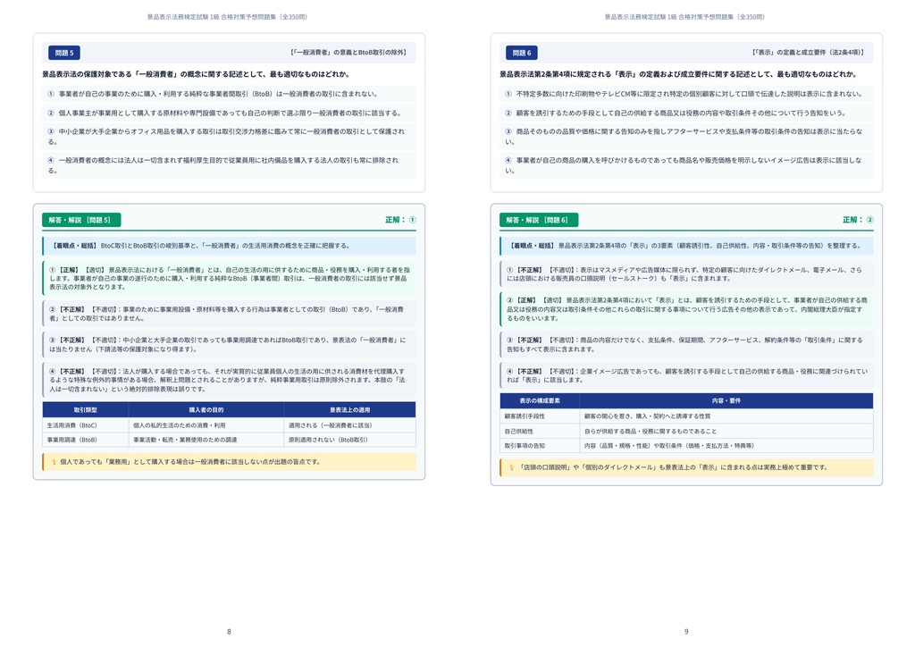Click table header 内容・要件
This screenshot has width=915, height=647.
(x=726, y=401)
